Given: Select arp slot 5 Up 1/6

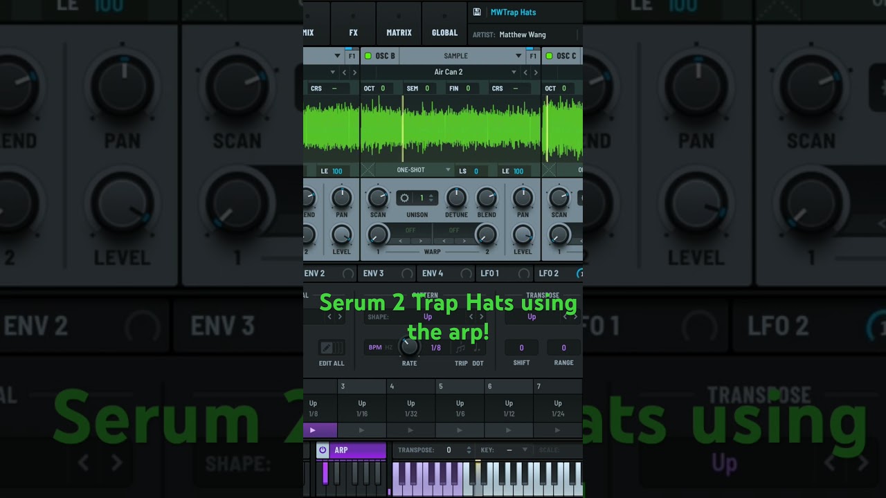Looking at the screenshot, I should 460,408.
